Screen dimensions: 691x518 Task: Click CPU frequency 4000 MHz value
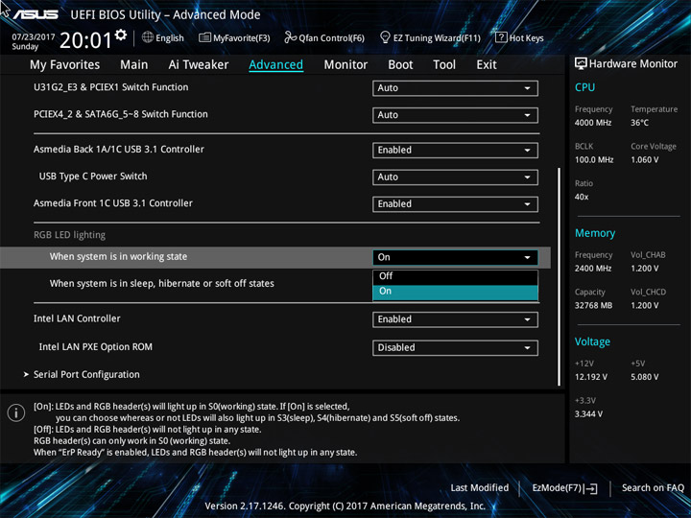593,123
